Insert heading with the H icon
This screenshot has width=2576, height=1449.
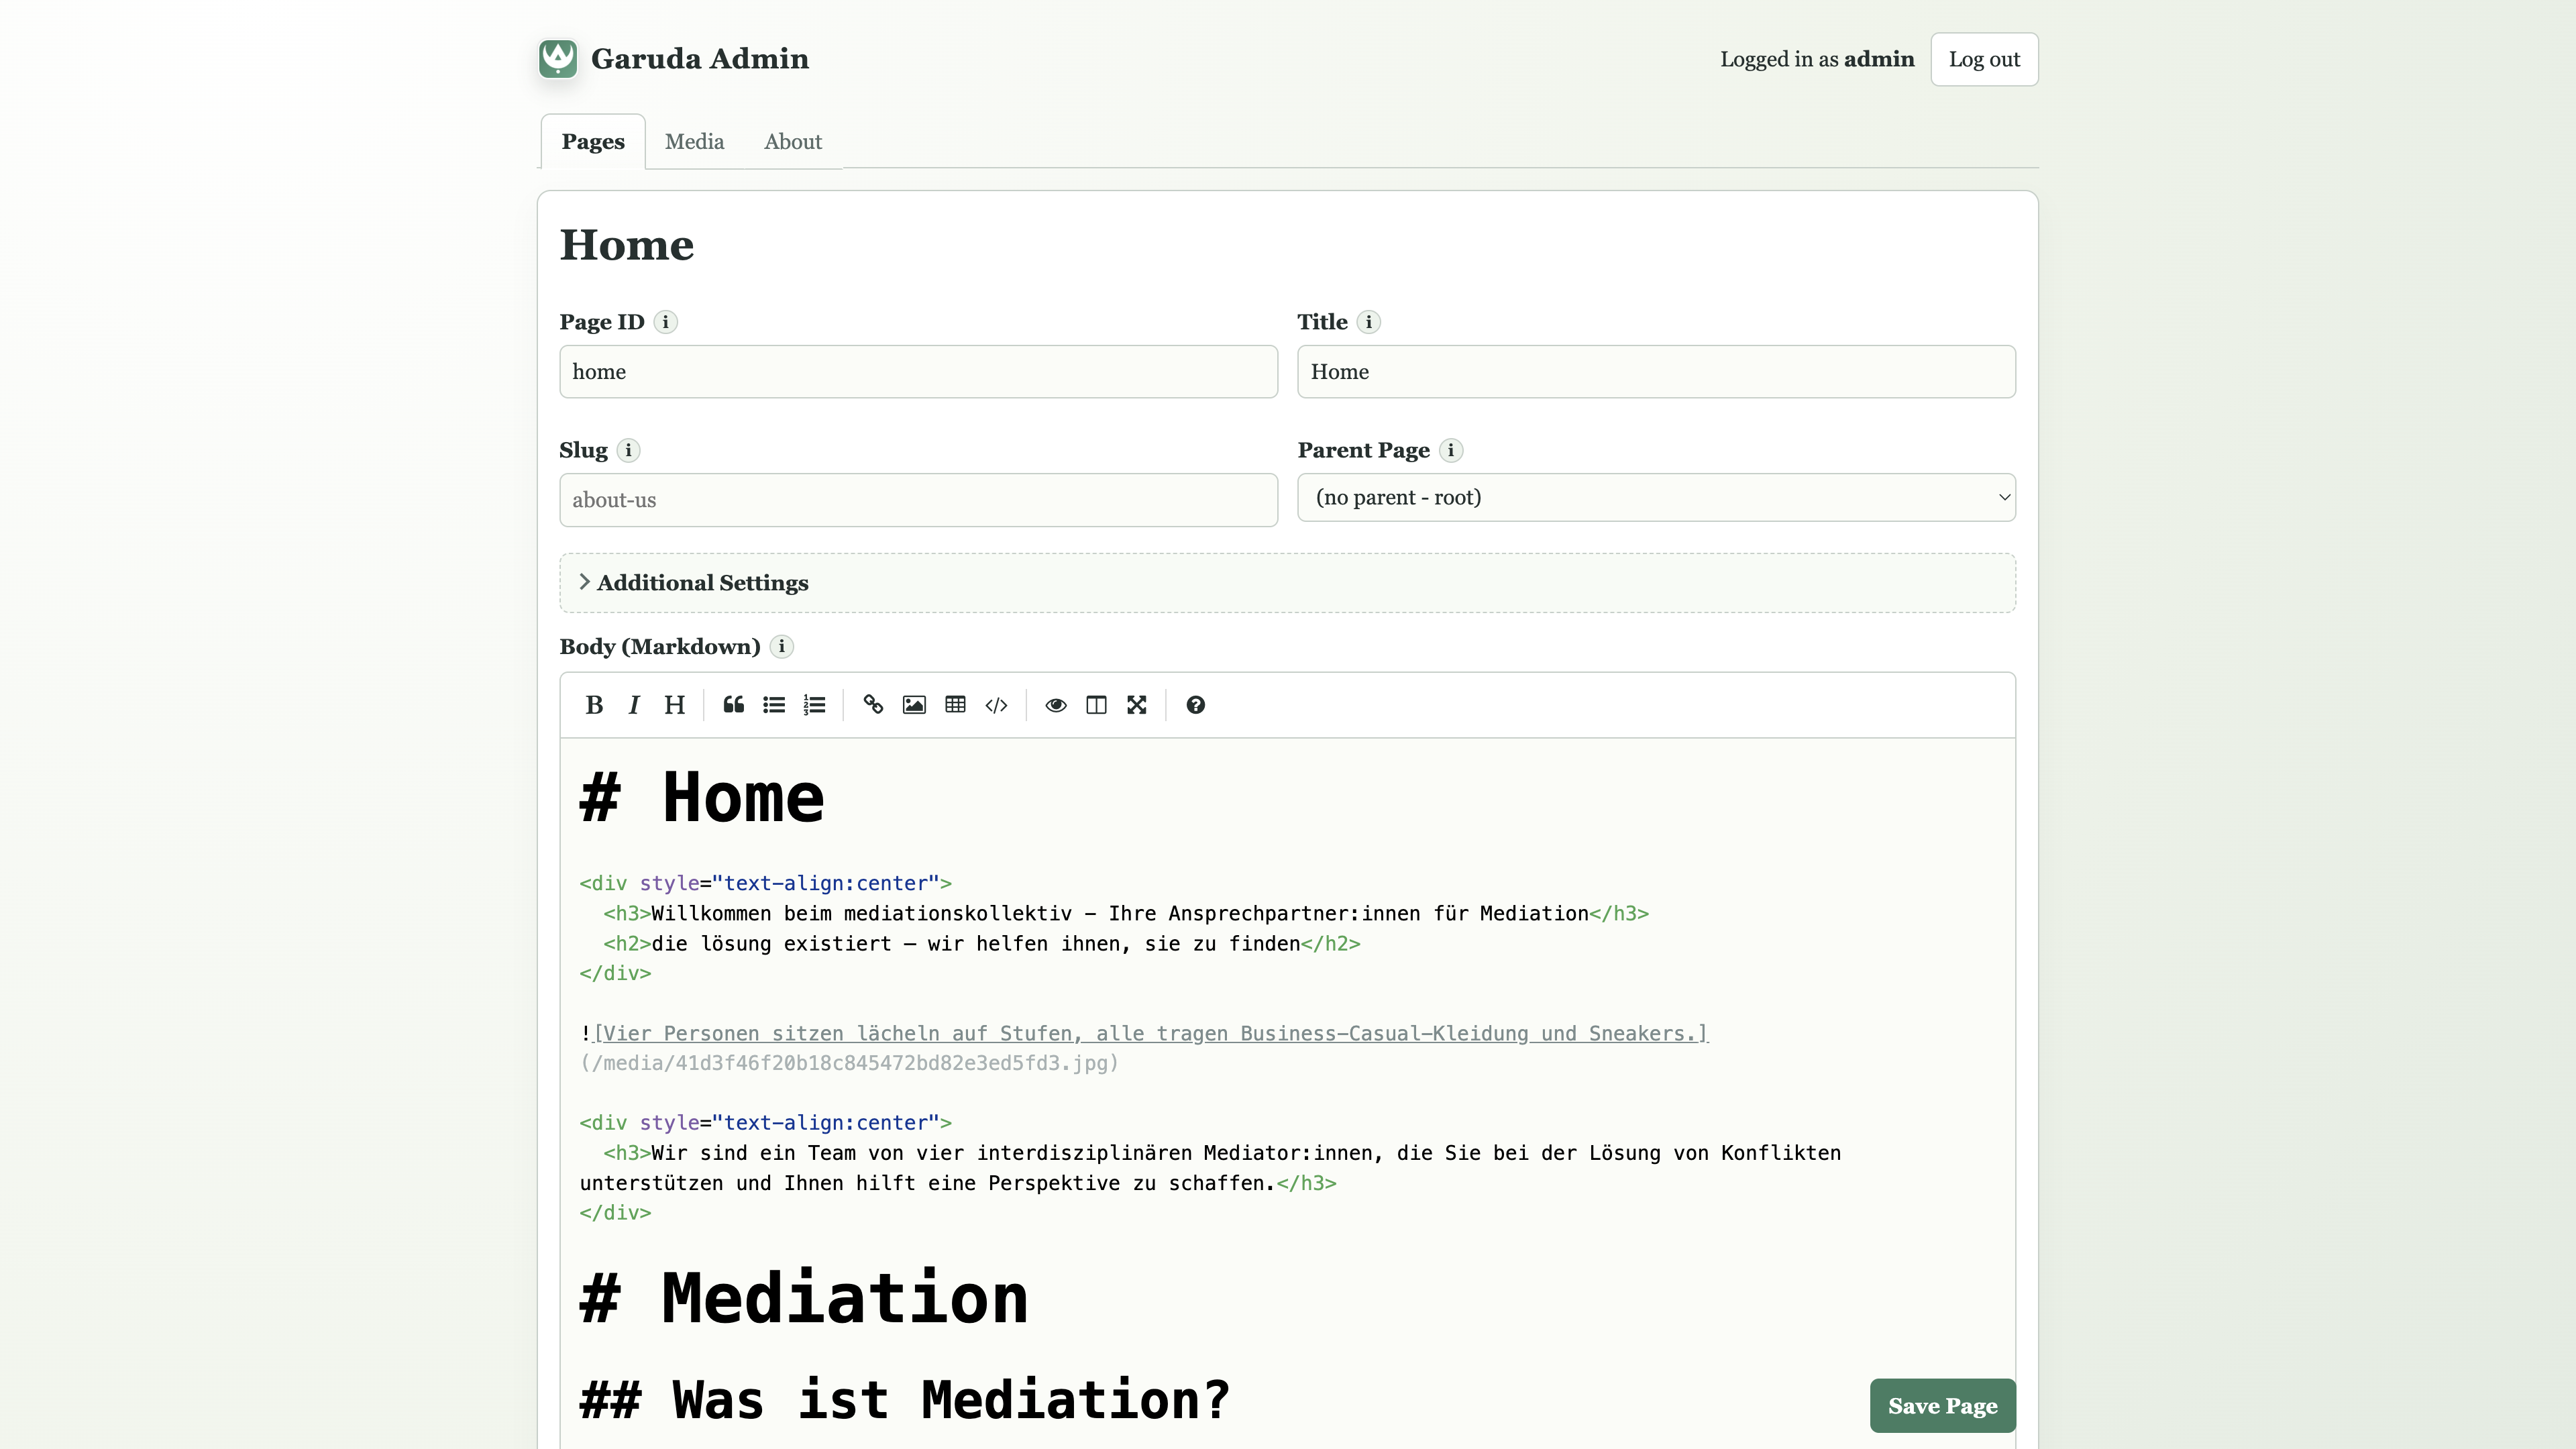pos(674,705)
